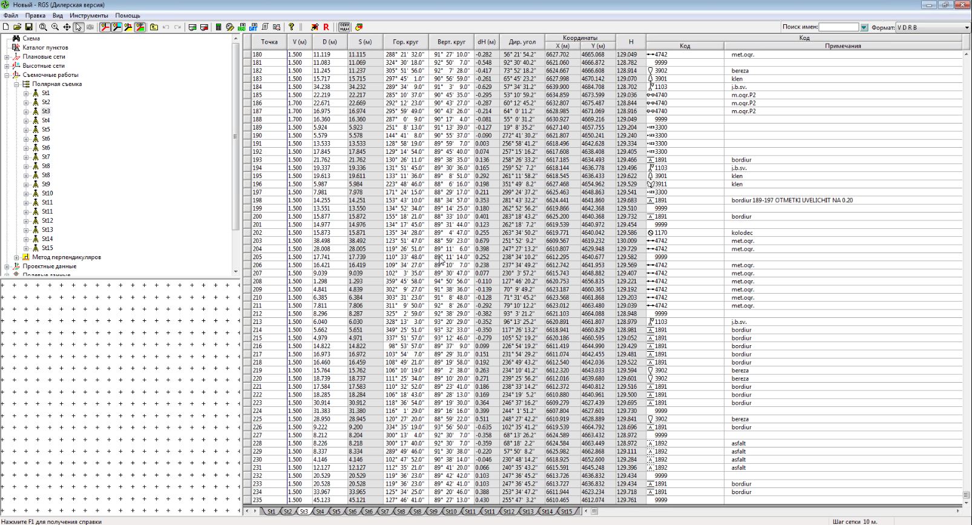Toggle the seconds display button in toolbar
Image resolution: width=972 pixels, height=525 pixels.
(x=344, y=27)
